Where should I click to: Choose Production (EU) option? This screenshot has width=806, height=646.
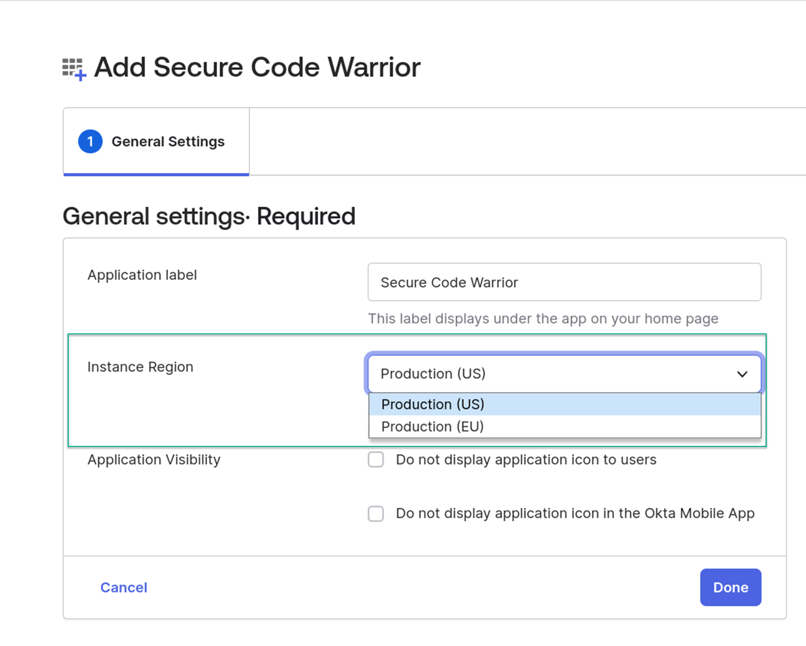click(565, 427)
